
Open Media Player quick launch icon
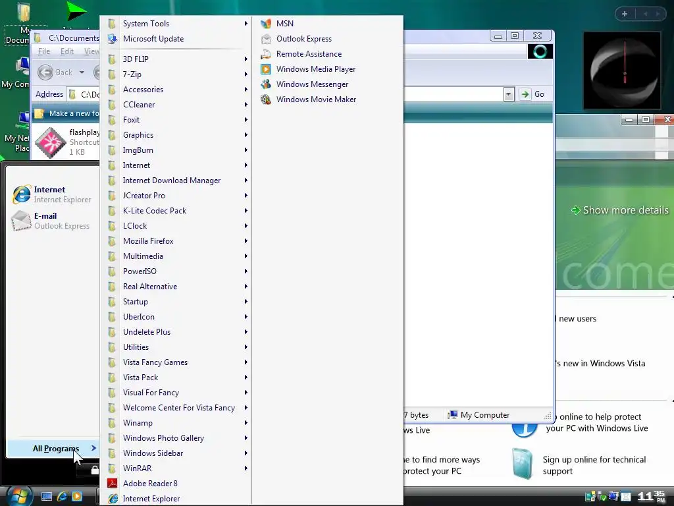[x=77, y=497]
